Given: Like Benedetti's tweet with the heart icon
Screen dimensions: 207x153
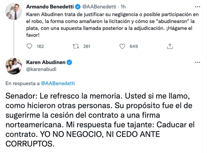Looking at the screenshot, I should coord(122,46).
